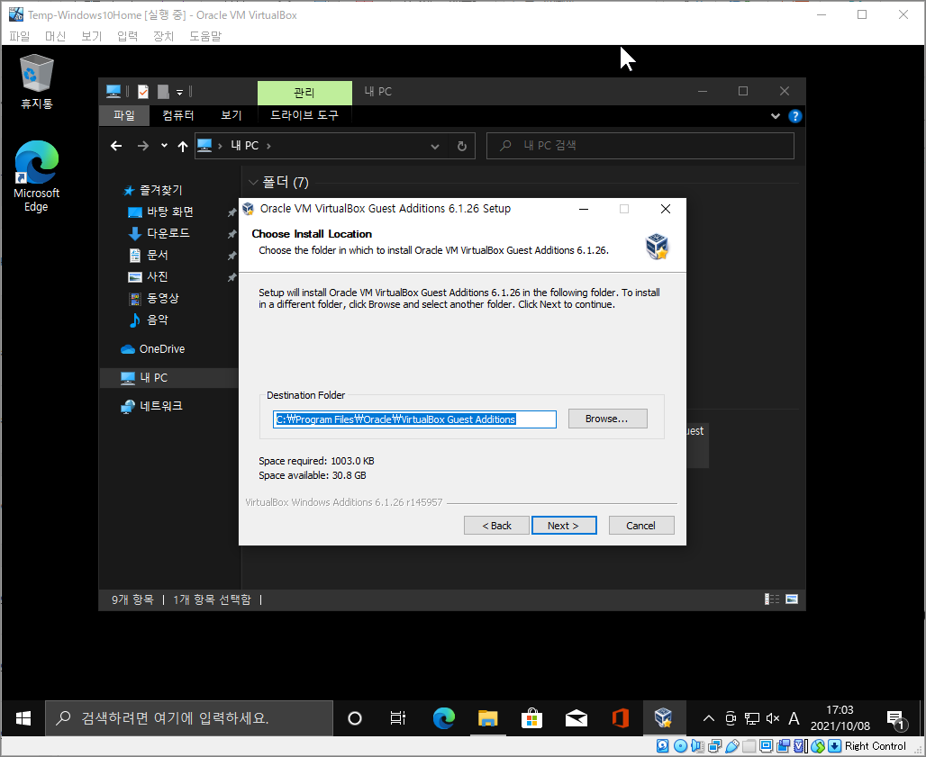Open the Recycle Bin desktop icon

(37, 81)
